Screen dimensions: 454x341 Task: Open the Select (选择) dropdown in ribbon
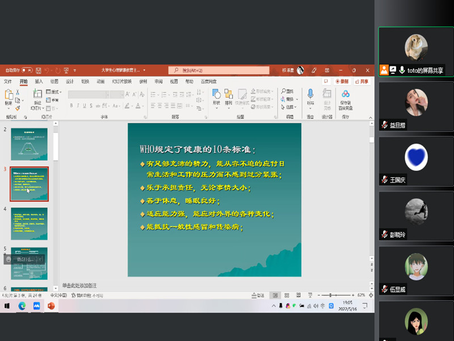(x=290, y=107)
